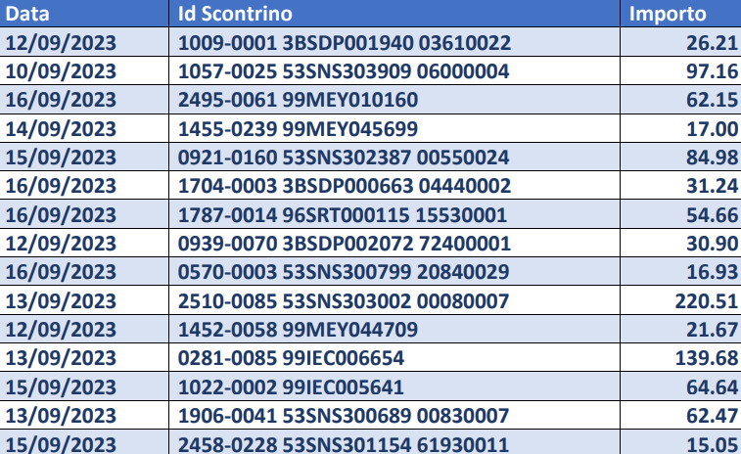Select cell 0281-0085 99IEC006654
741x454 pixels.
(x=394, y=358)
